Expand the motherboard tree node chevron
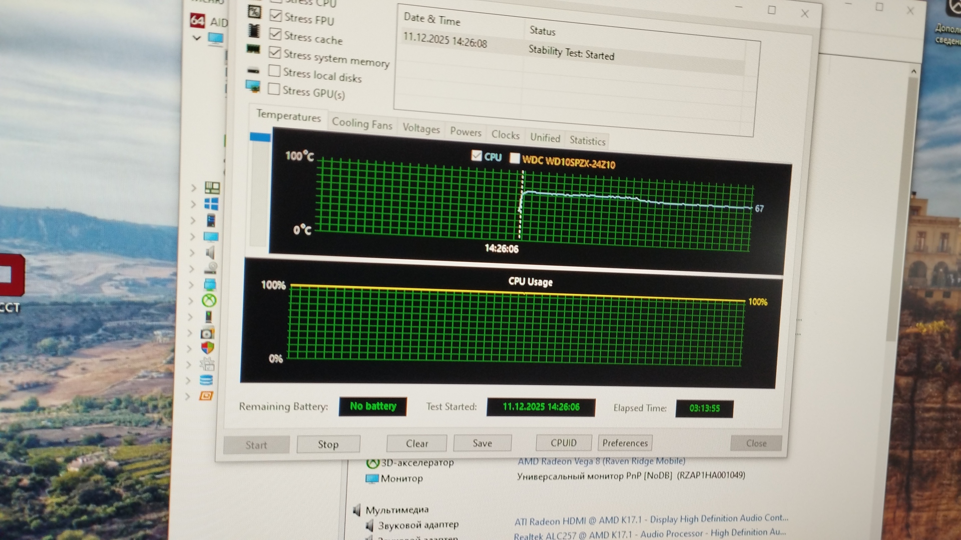The height and width of the screenshot is (540, 961). (x=194, y=188)
